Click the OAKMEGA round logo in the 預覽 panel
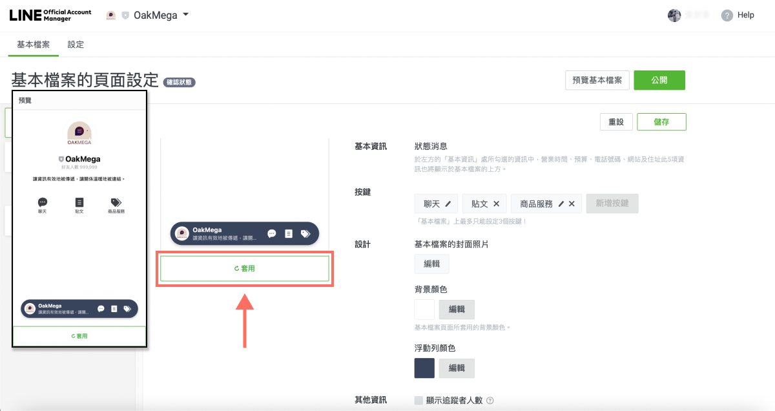775x411 pixels. point(79,133)
